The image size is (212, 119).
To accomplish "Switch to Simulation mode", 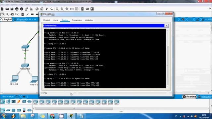I will pos(205,97).
